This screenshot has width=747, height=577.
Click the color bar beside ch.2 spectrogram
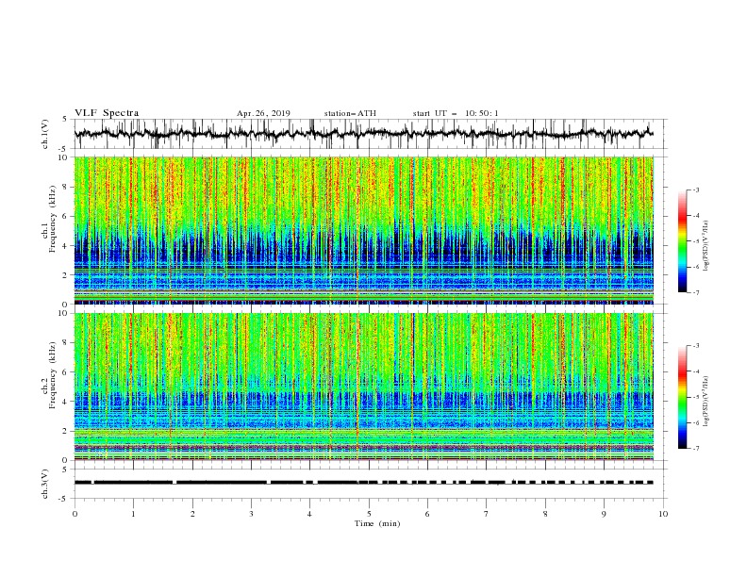coord(682,397)
